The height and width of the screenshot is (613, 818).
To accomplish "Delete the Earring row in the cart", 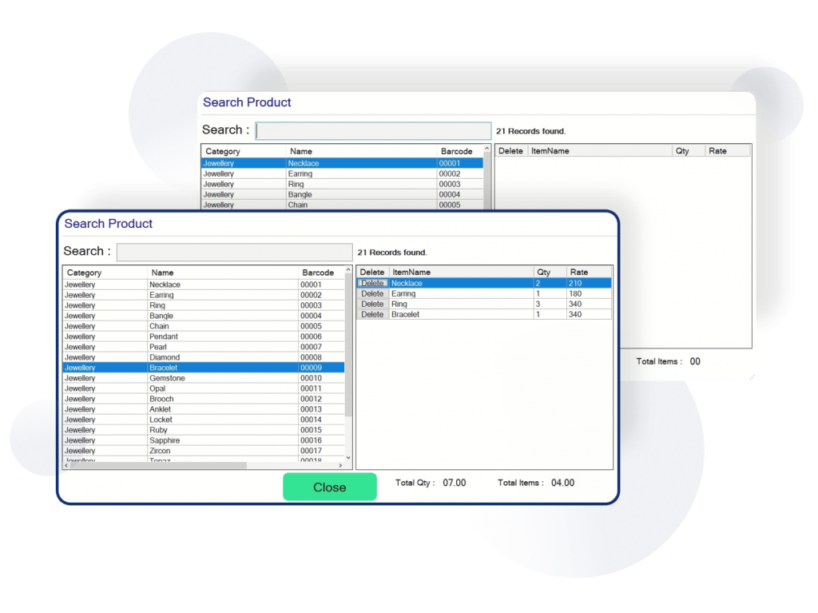I will (x=372, y=293).
